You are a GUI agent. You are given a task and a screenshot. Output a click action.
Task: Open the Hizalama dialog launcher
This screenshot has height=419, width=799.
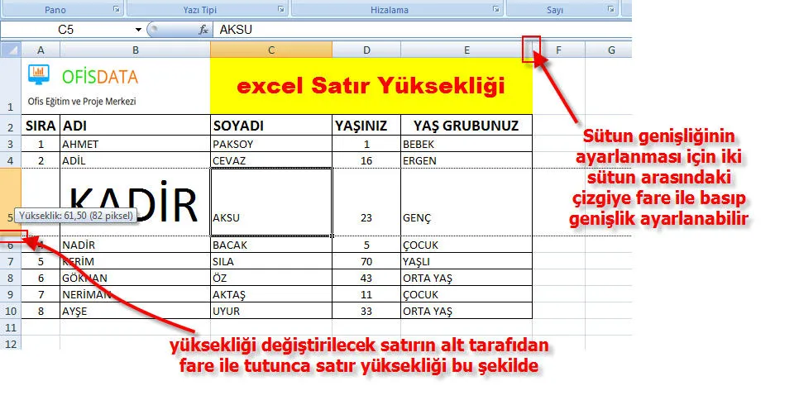tap(496, 10)
